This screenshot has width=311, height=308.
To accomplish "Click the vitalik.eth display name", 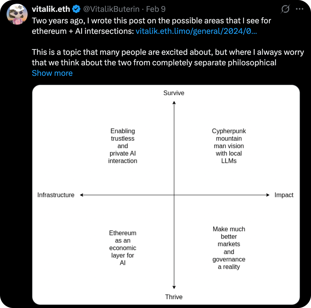I will (x=51, y=9).
